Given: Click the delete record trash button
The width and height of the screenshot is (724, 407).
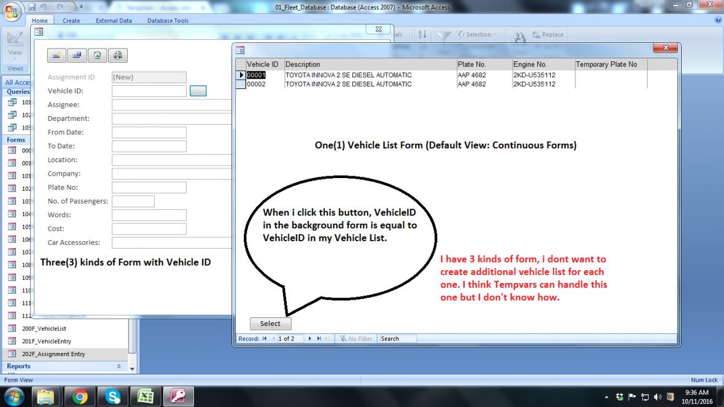Looking at the screenshot, I should pyautogui.click(x=97, y=55).
